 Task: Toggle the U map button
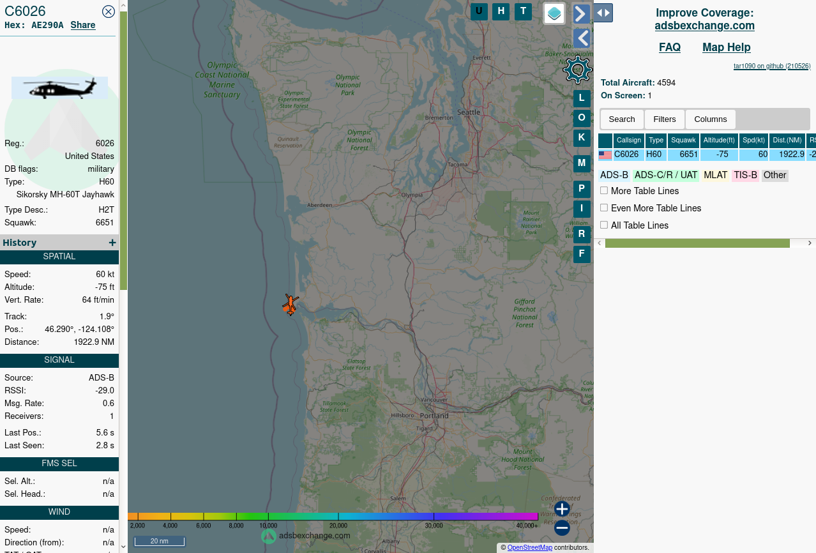click(x=479, y=11)
